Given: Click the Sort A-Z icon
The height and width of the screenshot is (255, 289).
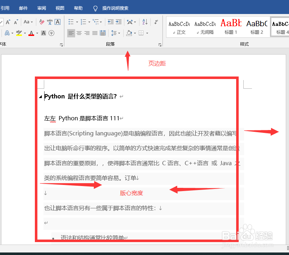Looking at the screenshot, I should pos(145,22).
